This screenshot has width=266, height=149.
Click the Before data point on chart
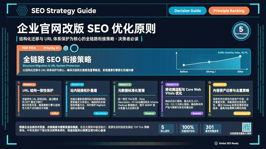click(184, 65)
